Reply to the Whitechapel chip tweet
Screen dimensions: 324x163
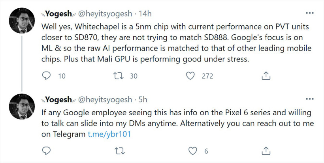point(46,76)
